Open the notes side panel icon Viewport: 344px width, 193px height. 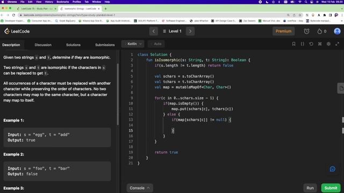pyautogui.click(x=341, y=88)
